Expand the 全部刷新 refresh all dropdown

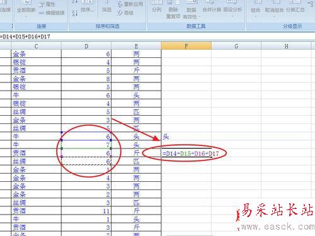click(x=26, y=16)
